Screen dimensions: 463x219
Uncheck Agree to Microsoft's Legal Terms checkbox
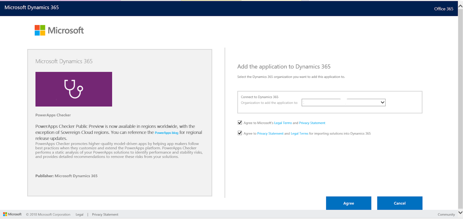tap(240, 123)
